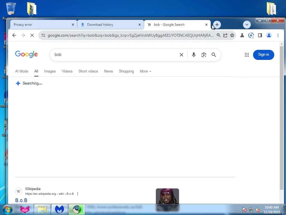The image size is (286, 215).
Task: Click the B.o.B result thumbnail
Action: (x=167, y=196)
